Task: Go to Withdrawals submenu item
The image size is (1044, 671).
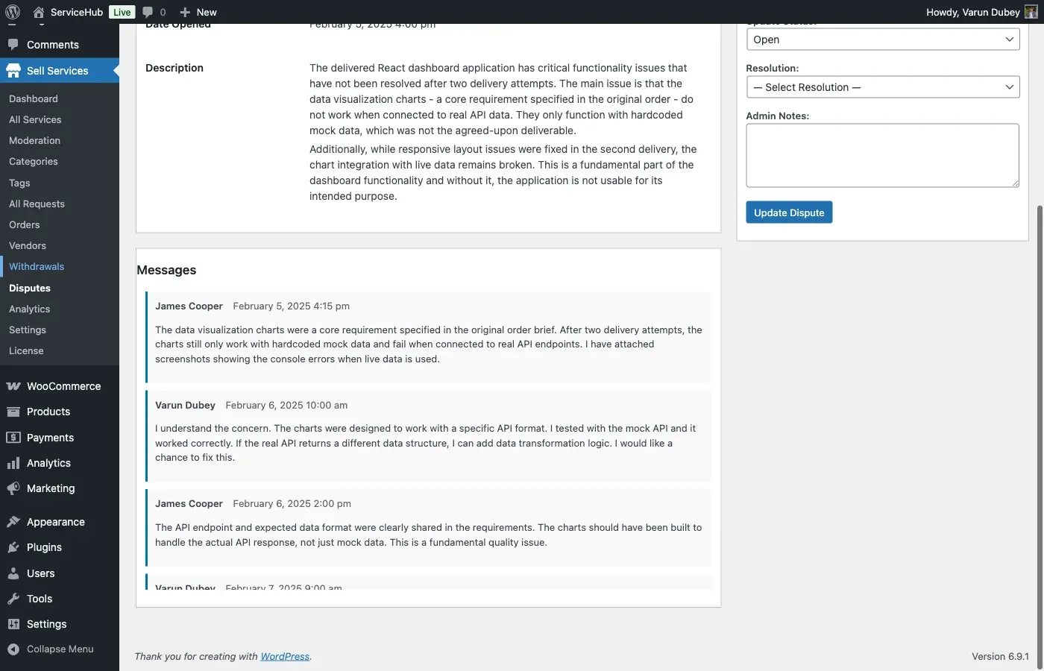Action: pyautogui.click(x=37, y=266)
